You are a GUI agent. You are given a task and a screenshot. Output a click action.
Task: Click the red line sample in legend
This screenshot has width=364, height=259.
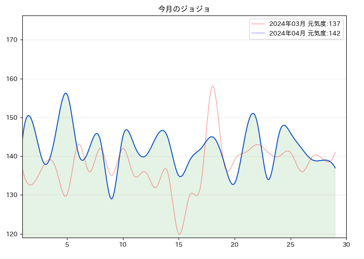(258, 24)
